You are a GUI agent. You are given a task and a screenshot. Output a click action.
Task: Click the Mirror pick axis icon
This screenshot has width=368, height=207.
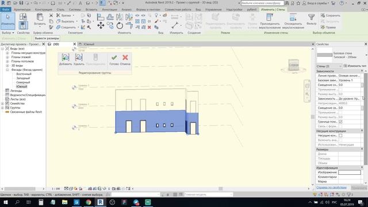(x=120, y=17)
